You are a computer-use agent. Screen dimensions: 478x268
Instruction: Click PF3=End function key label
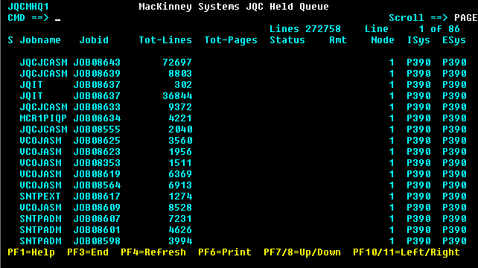[x=88, y=252]
